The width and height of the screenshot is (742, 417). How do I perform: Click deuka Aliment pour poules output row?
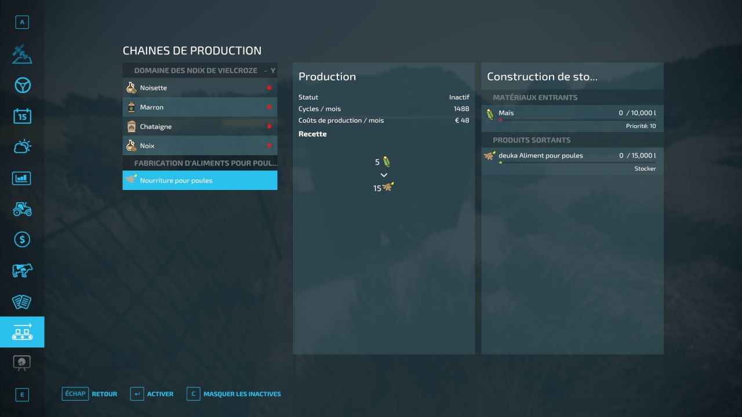[572, 156]
